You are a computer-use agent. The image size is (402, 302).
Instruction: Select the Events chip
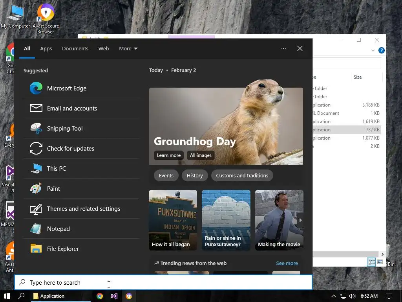point(166,175)
